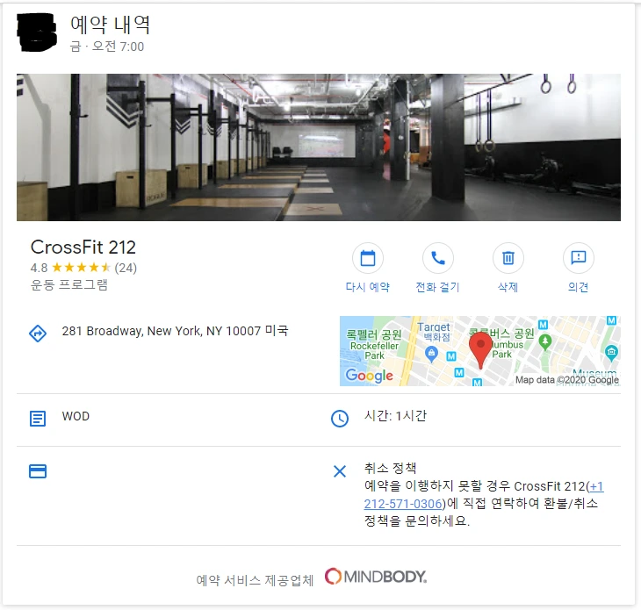
Task: Click the 281 Broadway address text
Action: pos(175,331)
